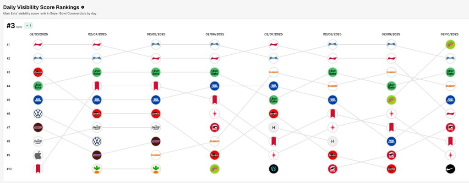Viewport: 469px width, 183px height.
Task: Click the #1 rank row label
Action: (9, 45)
